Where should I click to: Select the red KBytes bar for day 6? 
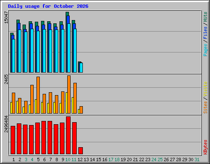point(44,138)
